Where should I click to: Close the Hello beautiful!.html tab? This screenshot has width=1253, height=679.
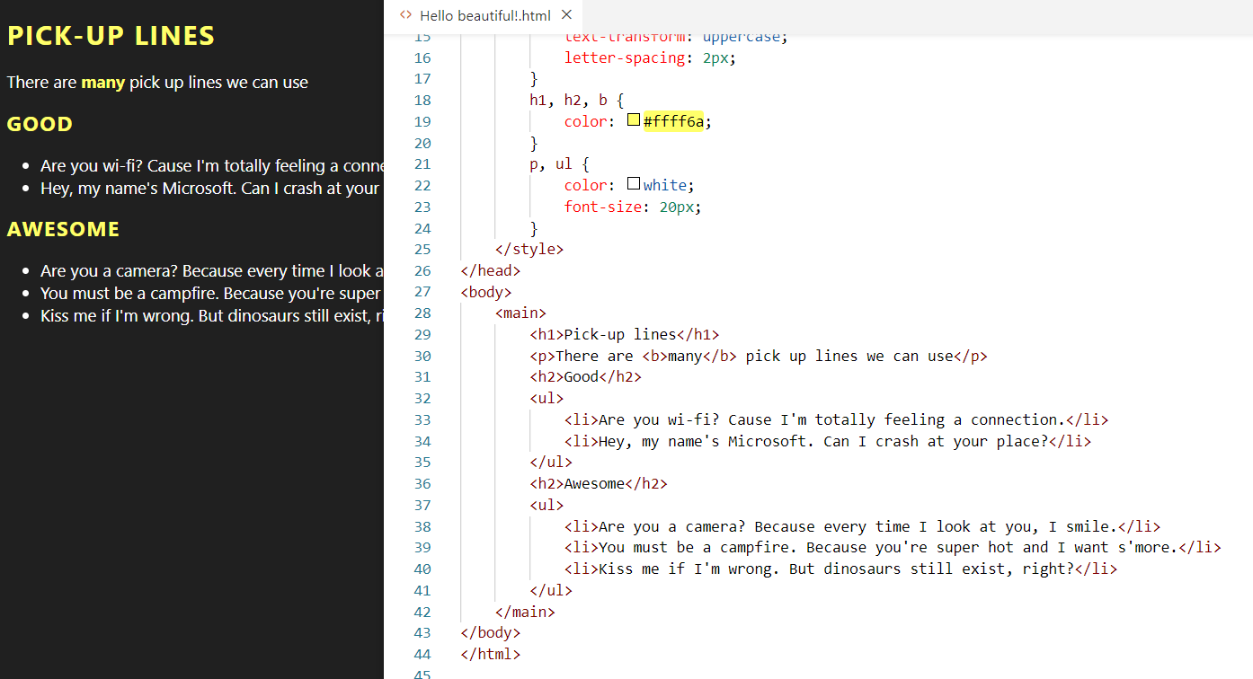point(566,15)
